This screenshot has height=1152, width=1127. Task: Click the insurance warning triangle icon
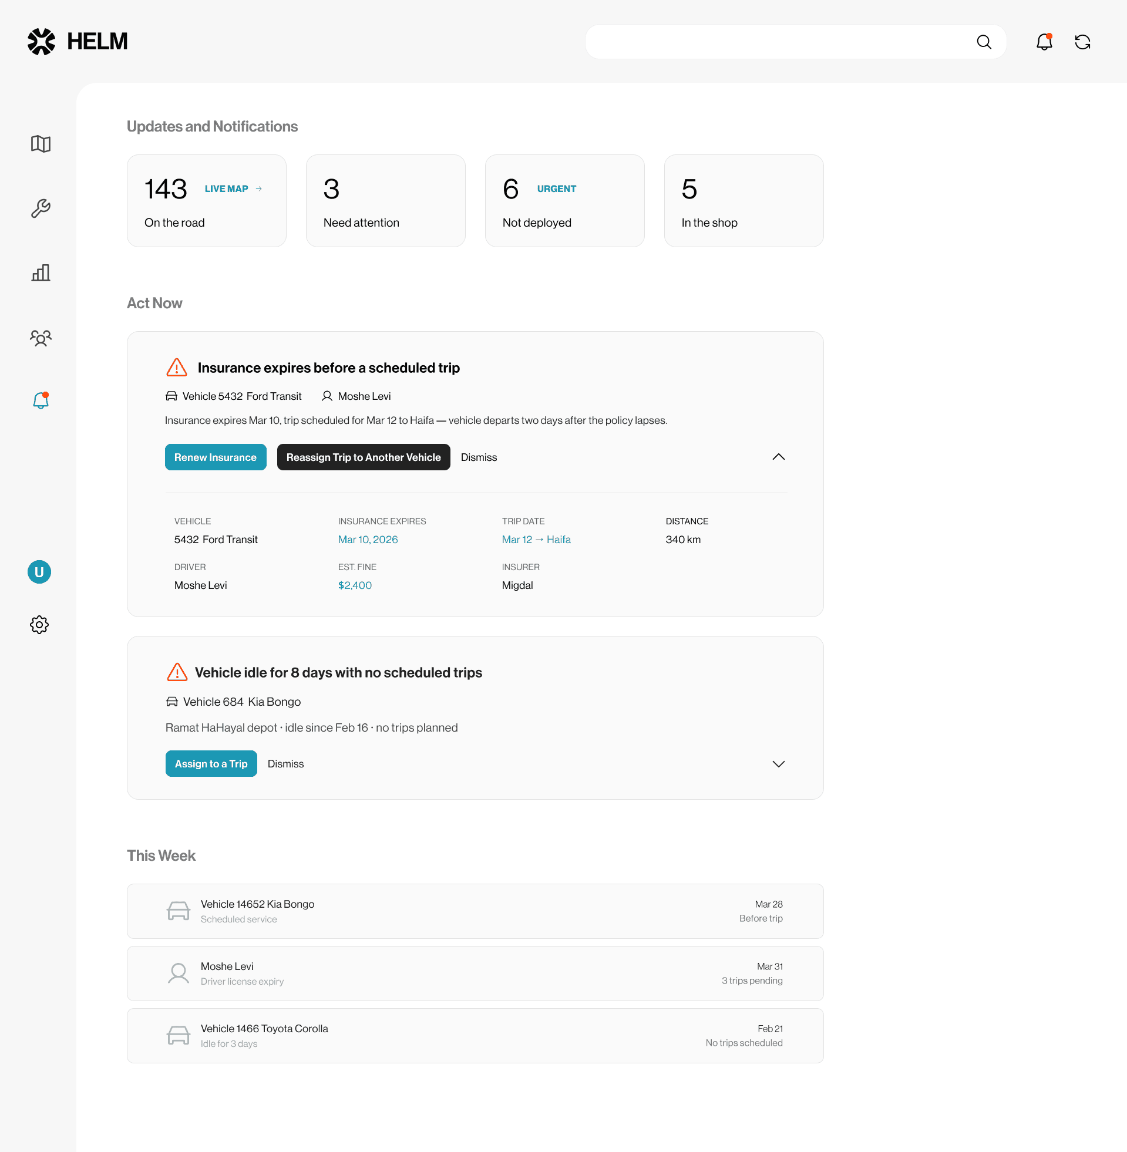[x=177, y=368]
